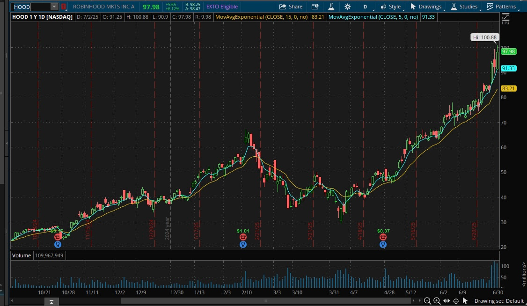Viewport: 527px width, 306px height.
Task: Open the Patterns menu
Action: [501, 7]
